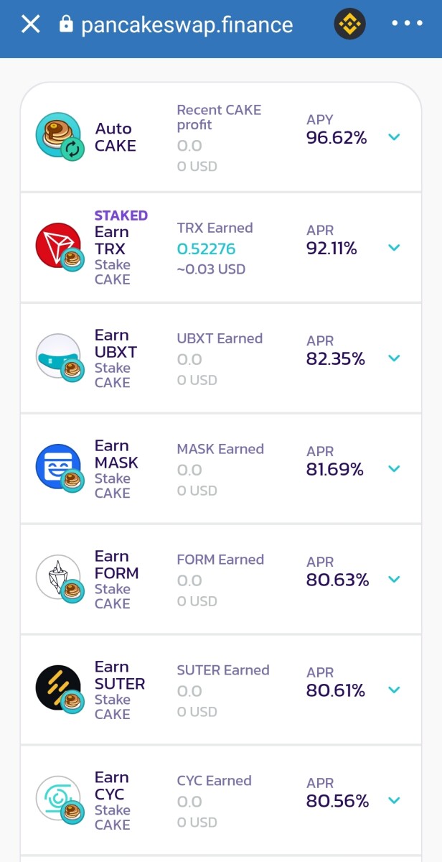Tap the FORM token icon
442x862 pixels.
pos(59,578)
